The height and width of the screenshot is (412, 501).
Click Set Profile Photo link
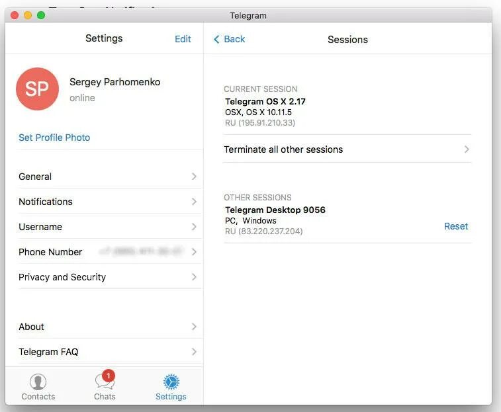tap(54, 138)
